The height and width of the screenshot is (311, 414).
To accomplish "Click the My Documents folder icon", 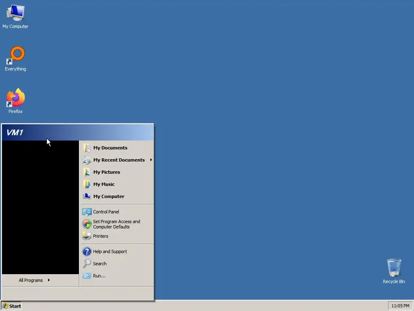I will pyautogui.click(x=87, y=148).
